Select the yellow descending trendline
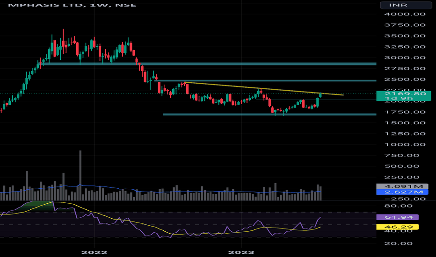The image size is (436, 257). point(264,89)
